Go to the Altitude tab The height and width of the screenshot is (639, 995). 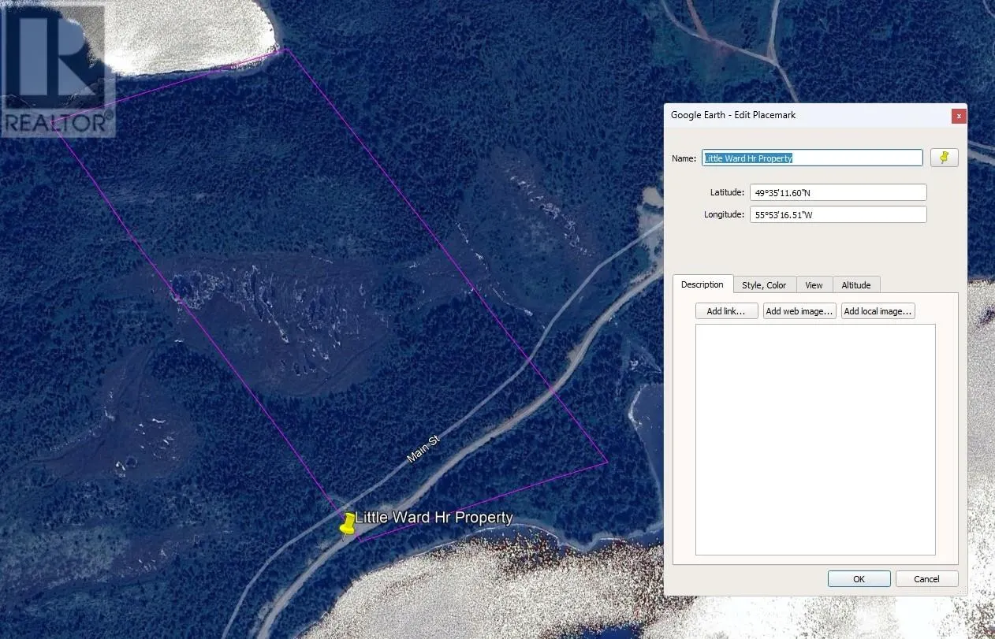(x=855, y=285)
